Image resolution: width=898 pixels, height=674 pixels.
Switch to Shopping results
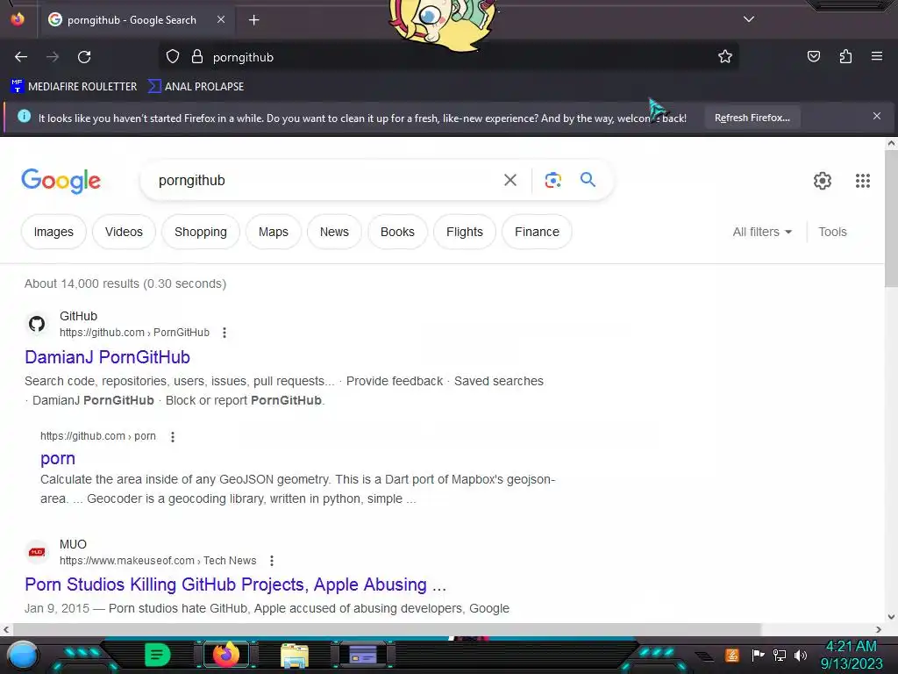201,232
